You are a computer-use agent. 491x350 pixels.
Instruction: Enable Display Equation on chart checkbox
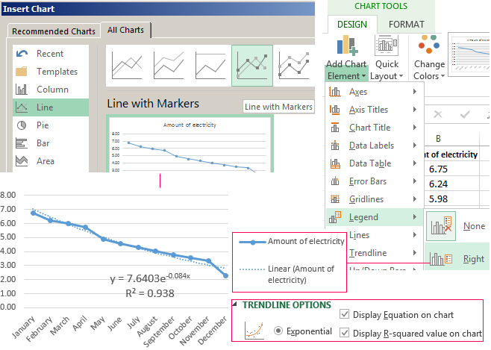click(x=343, y=315)
